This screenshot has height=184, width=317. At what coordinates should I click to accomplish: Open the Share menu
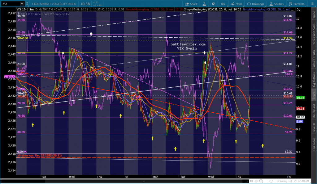(x=191, y=4)
